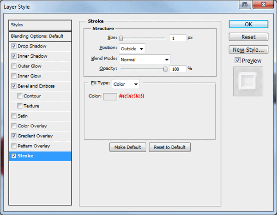Click the Opacity percent input field
Screen dimensions: 277x215
pos(178,69)
